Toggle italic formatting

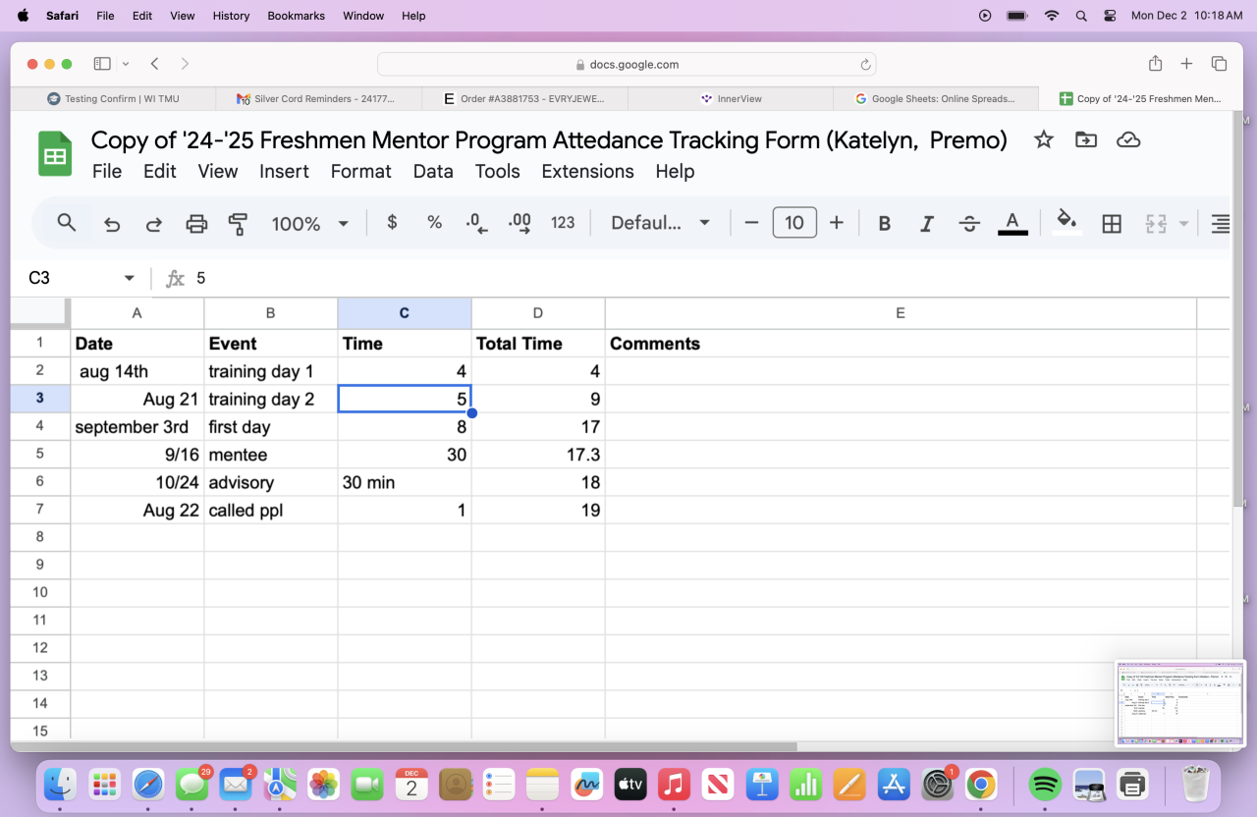click(926, 224)
